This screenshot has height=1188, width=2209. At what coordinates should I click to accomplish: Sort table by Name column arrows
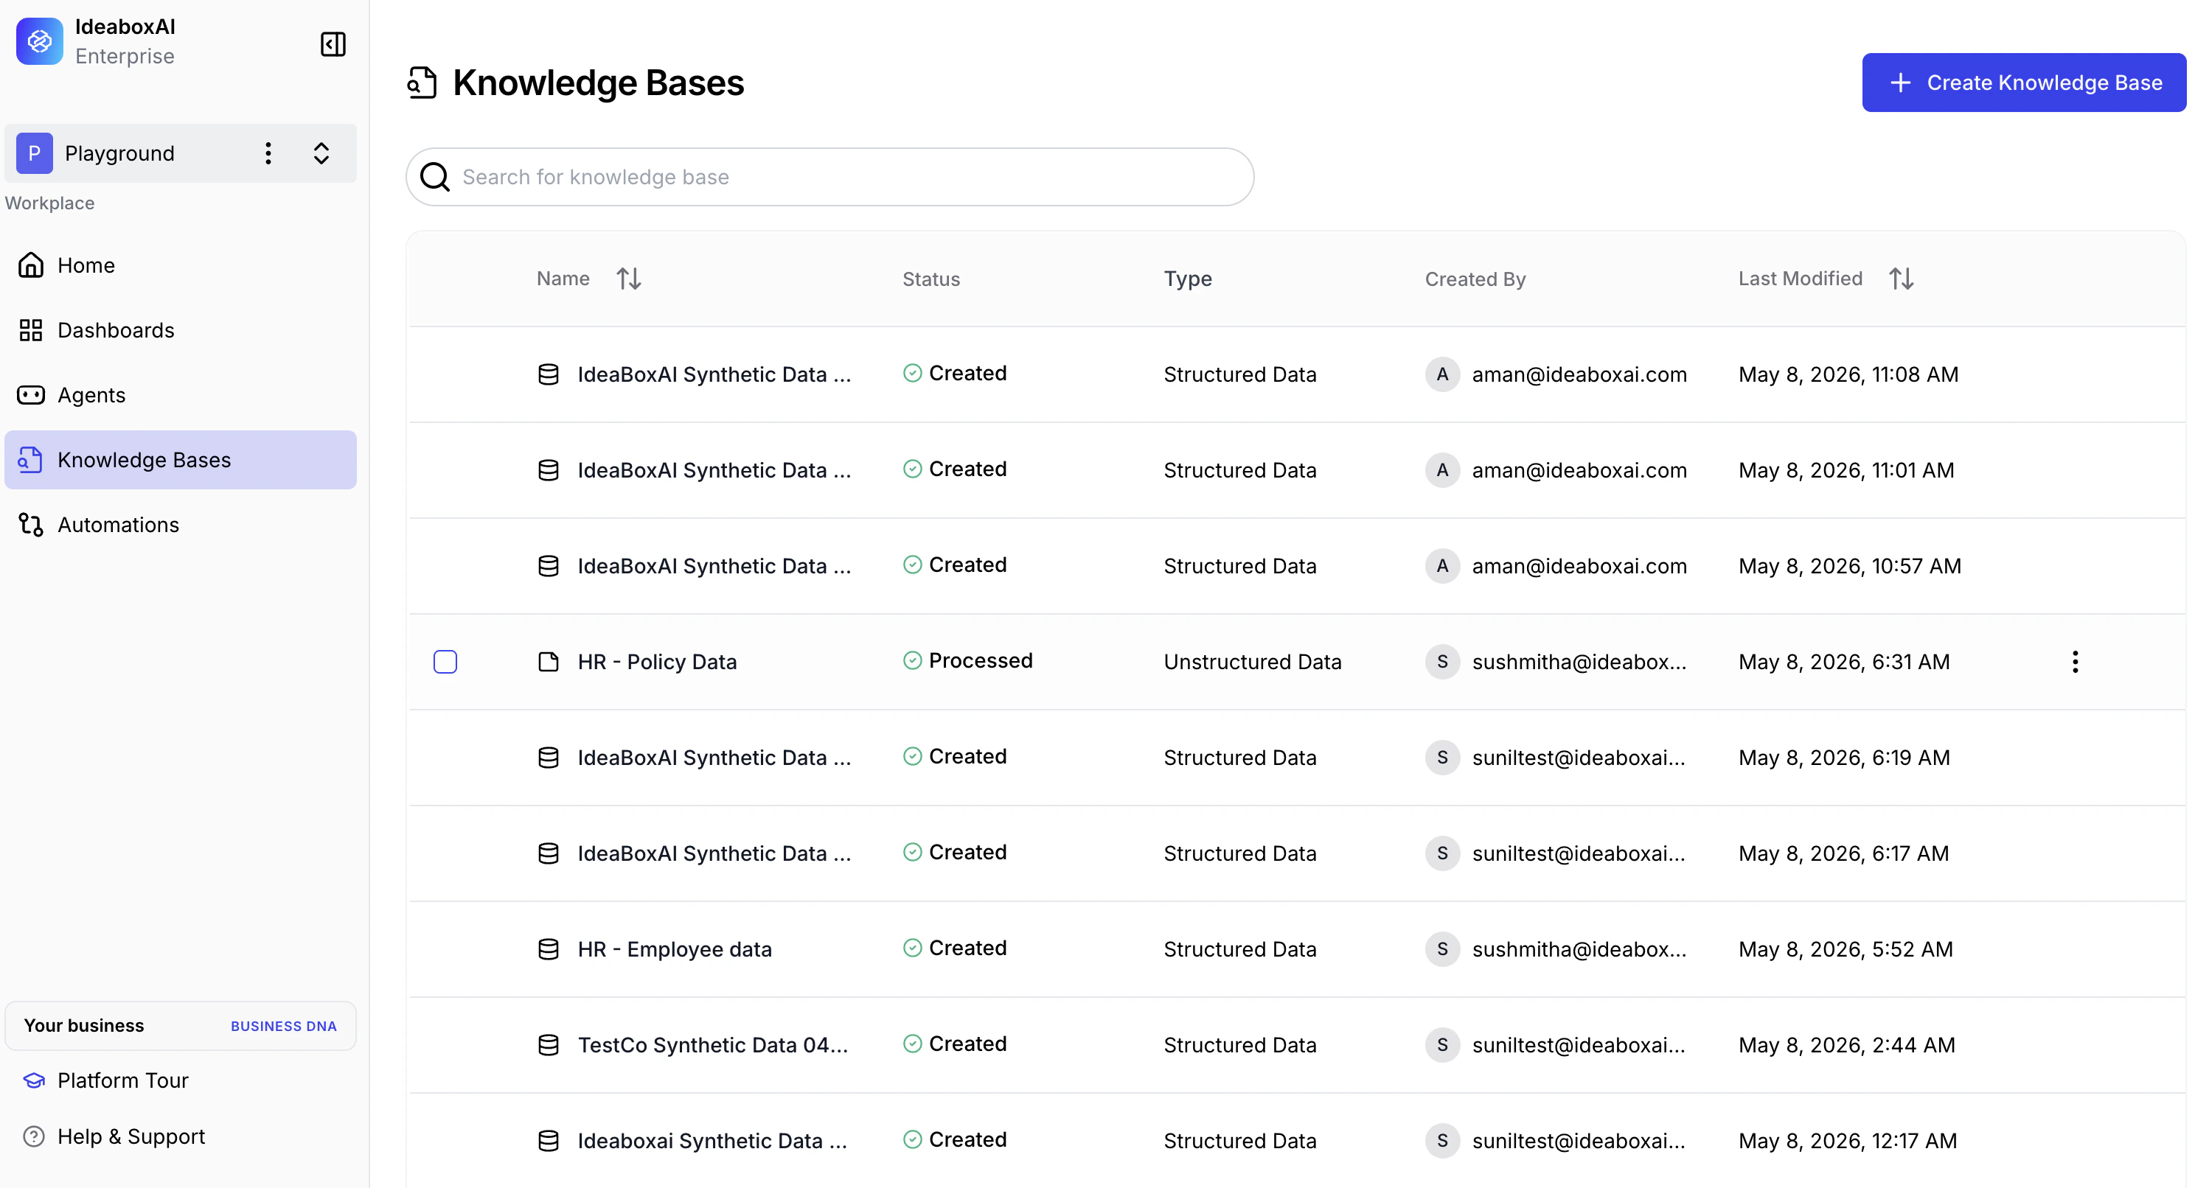629,279
